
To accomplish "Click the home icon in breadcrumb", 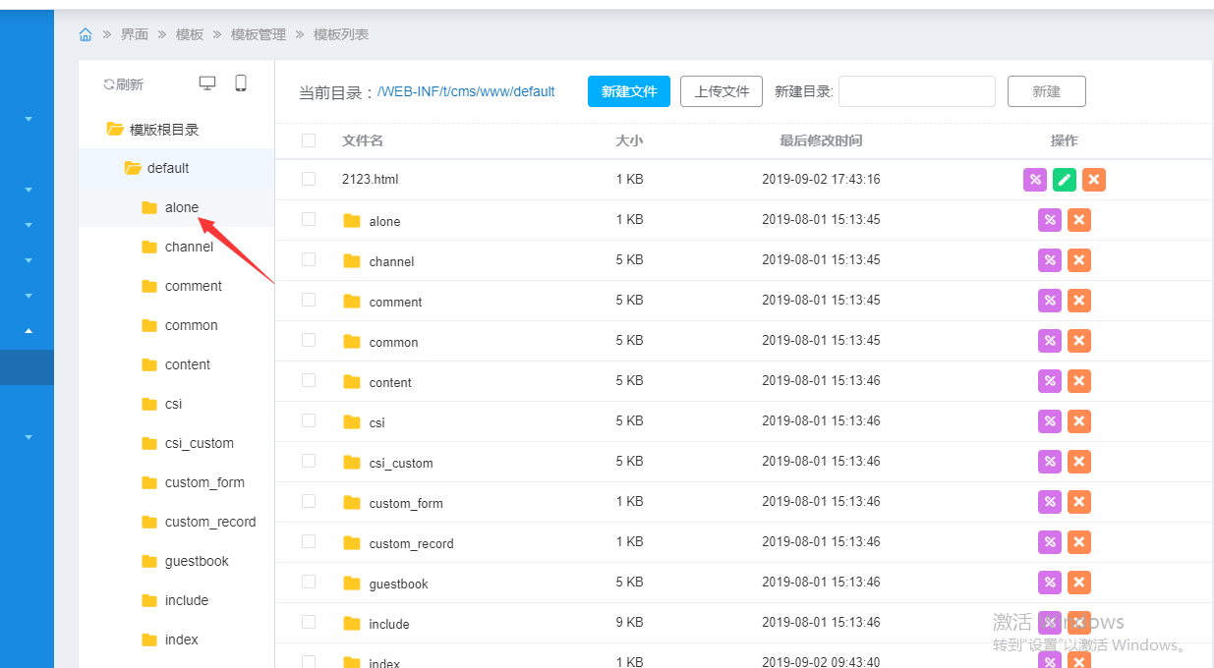I will click(86, 34).
